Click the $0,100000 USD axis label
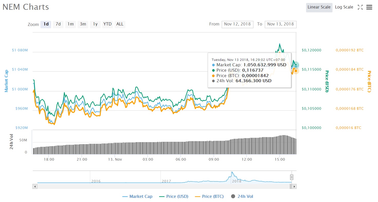 [311, 128]
